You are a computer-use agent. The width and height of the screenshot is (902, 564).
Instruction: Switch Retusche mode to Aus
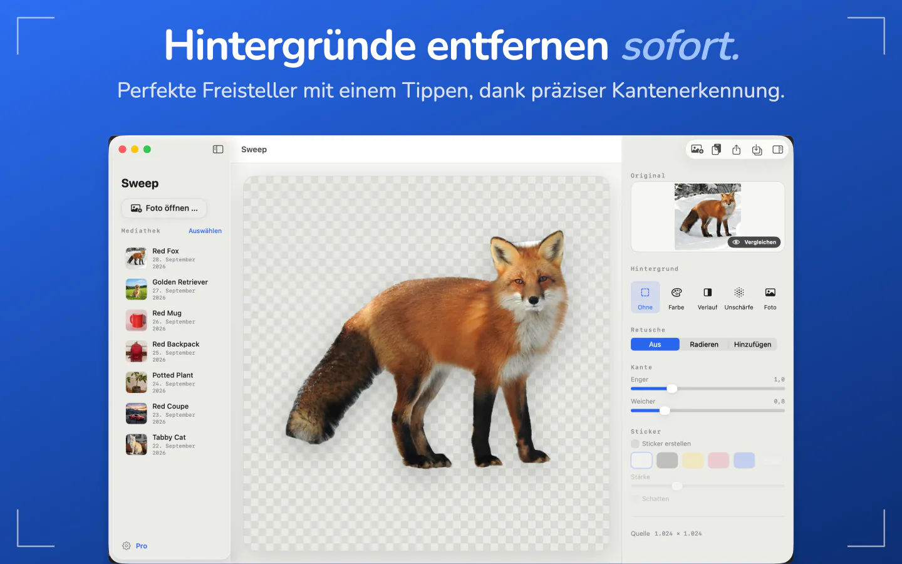point(655,344)
